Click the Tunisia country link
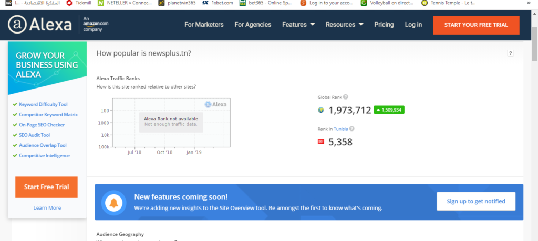This screenshot has height=241, width=538. pos(341,129)
